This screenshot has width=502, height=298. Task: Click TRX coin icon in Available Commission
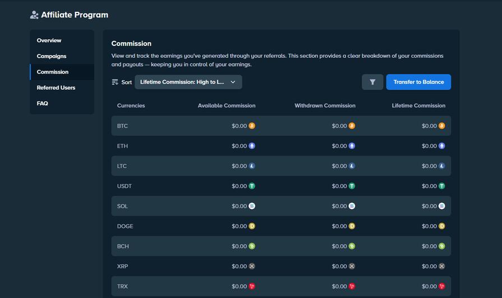point(252,286)
